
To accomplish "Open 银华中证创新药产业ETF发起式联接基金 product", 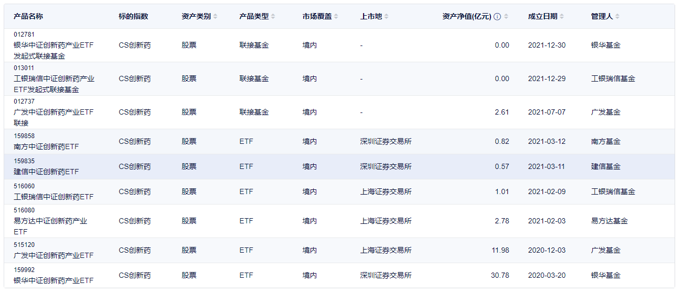I will 54,50.
